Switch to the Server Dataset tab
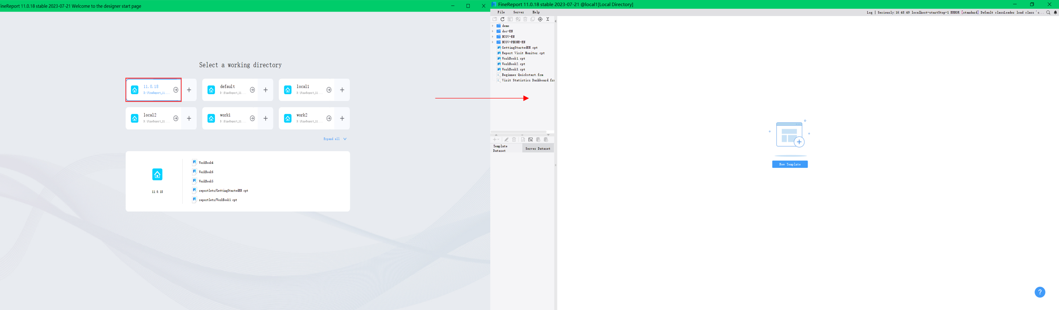Image resolution: width=1059 pixels, height=310 pixels. [x=538, y=148]
